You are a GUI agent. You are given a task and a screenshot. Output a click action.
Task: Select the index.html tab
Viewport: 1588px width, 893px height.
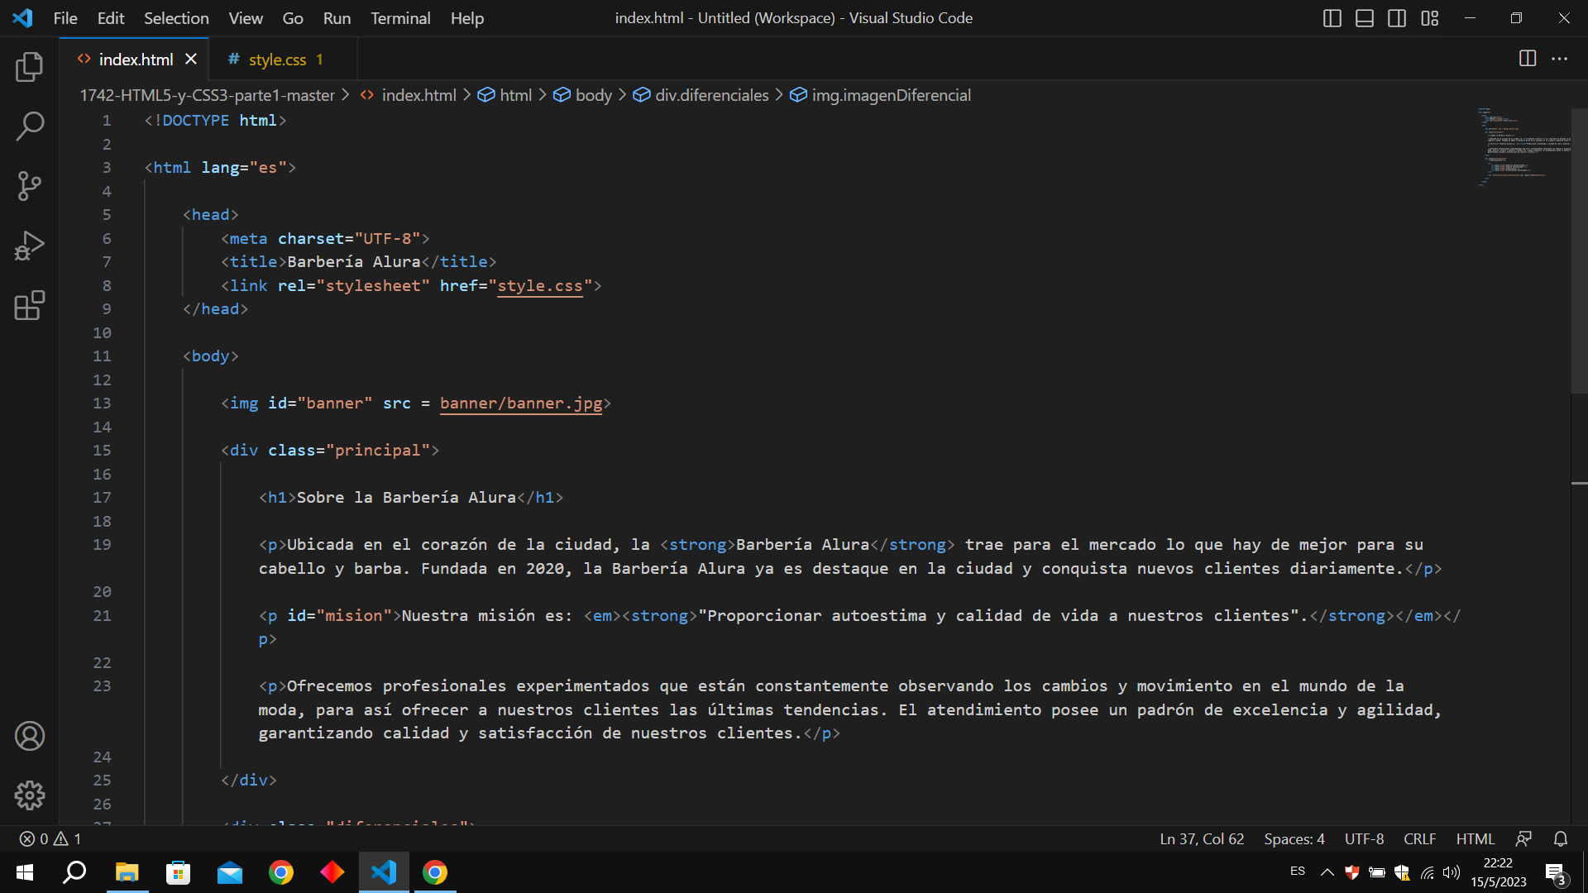coord(136,60)
